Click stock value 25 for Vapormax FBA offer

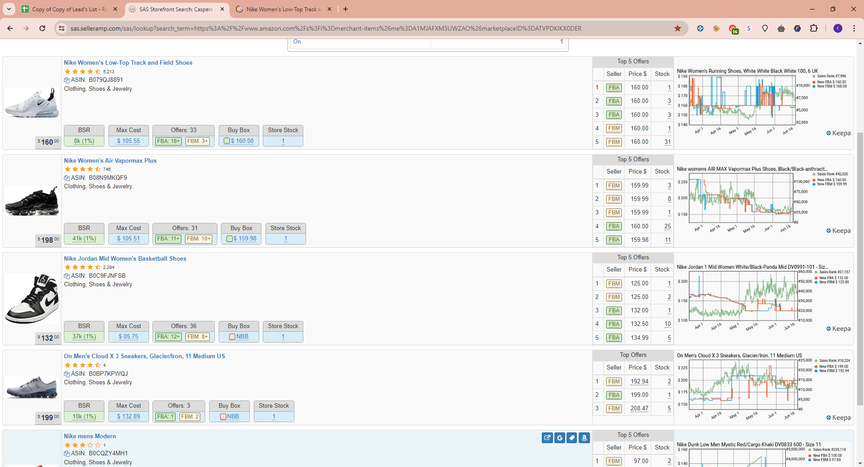click(x=667, y=227)
